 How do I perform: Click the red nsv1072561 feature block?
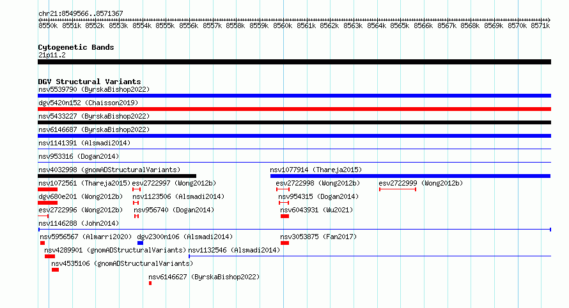click(x=47, y=189)
